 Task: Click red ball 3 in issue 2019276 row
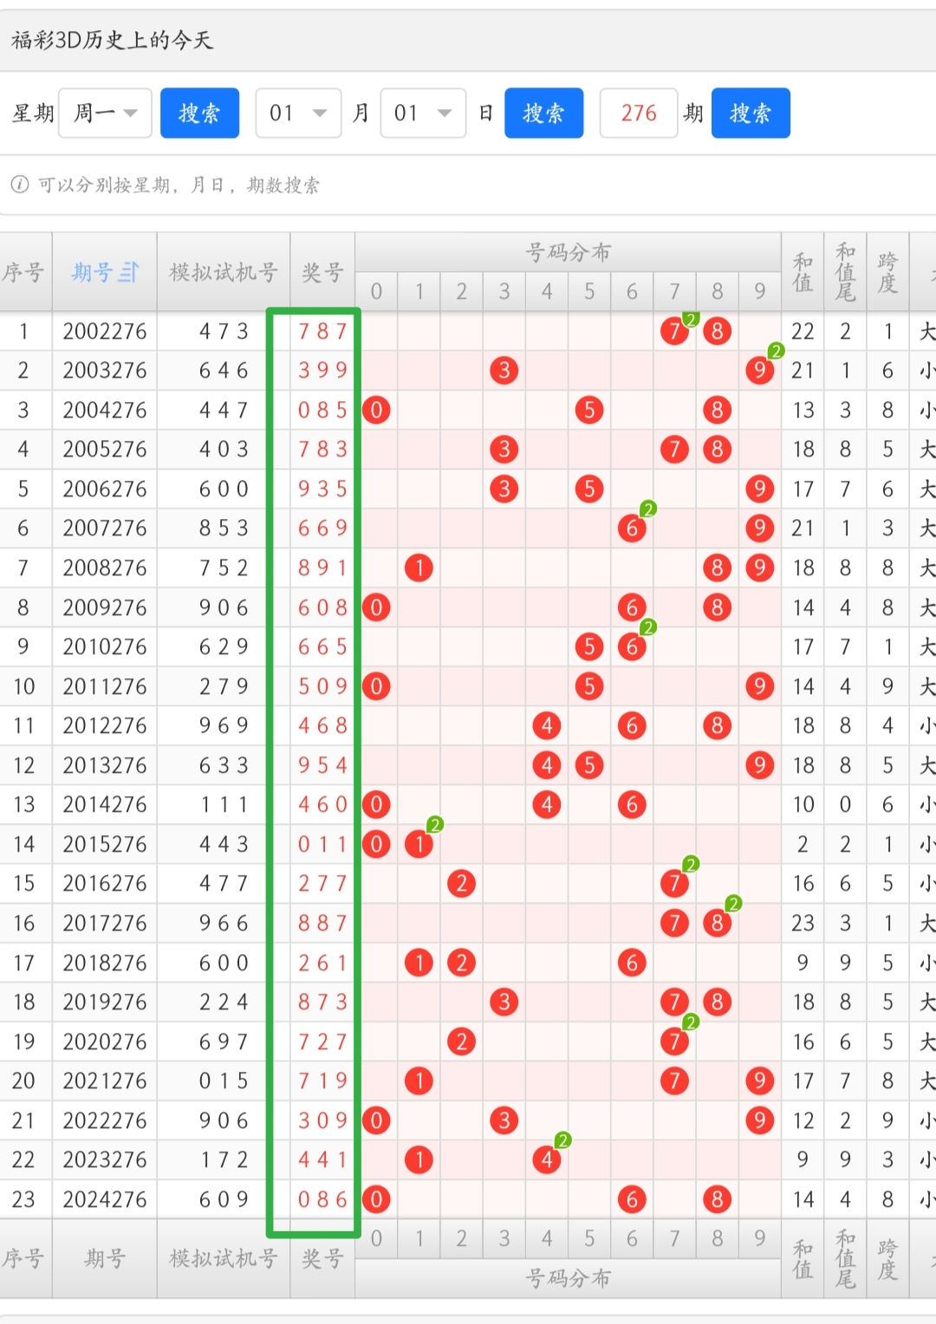coord(504,1002)
